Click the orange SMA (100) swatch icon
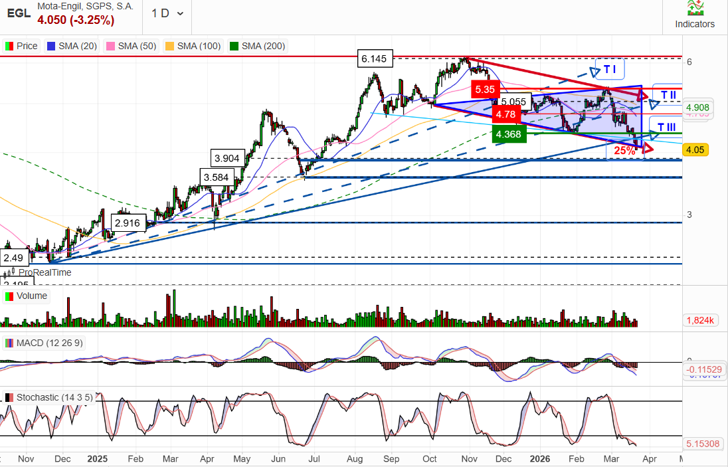The image size is (728, 467). coord(169,46)
